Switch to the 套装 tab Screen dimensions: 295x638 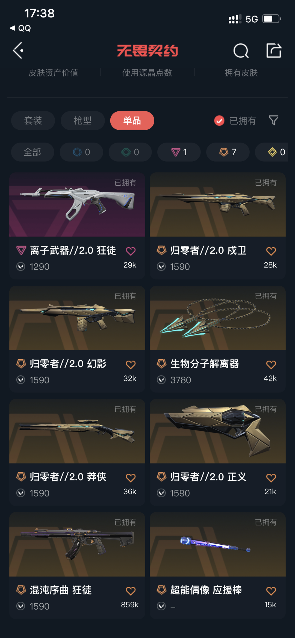pyautogui.click(x=33, y=120)
